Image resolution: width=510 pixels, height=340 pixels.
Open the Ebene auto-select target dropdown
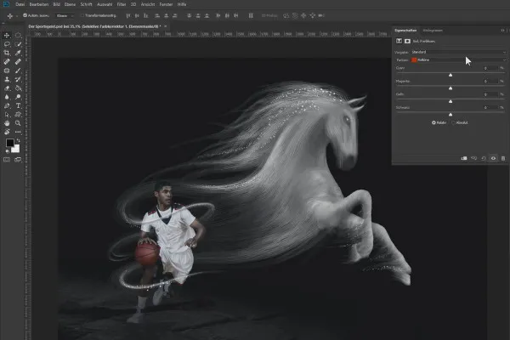(x=65, y=15)
